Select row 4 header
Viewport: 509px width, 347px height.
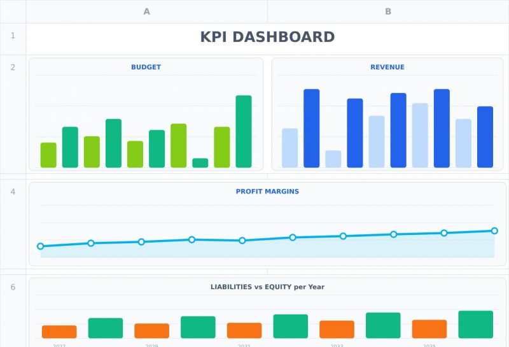coord(13,224)
